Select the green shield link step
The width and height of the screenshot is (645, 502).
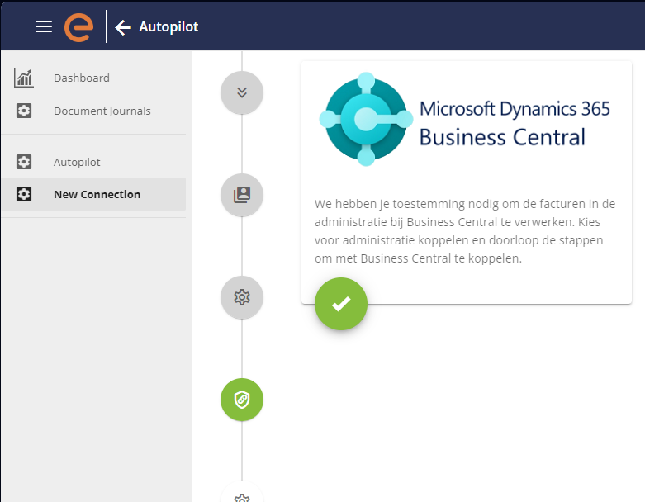click(x=242, y=400)
